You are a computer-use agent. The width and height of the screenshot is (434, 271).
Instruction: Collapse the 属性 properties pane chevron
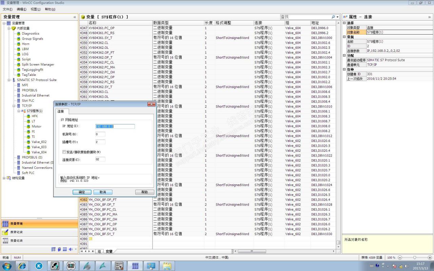pyautogui.click(x=430, y=17)
